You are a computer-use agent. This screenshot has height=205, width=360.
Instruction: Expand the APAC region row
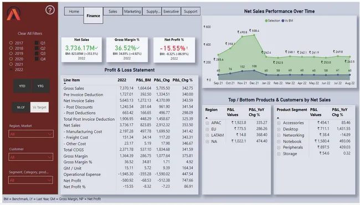(x=207, y=123)
